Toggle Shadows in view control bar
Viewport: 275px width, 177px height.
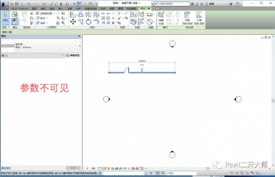[112, 169]
